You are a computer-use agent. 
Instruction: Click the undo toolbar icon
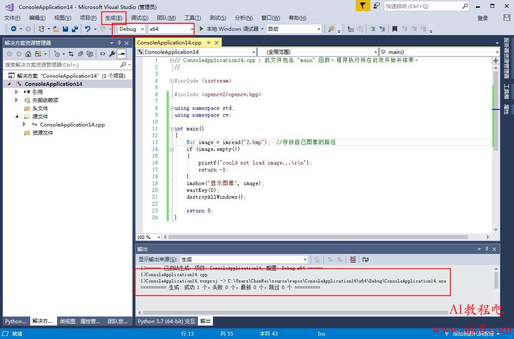coord(88,29)
